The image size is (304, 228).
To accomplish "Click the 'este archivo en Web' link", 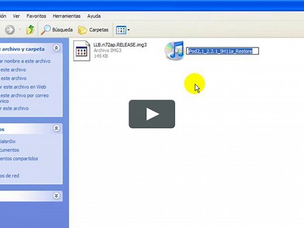I will (x=23, y=87).
